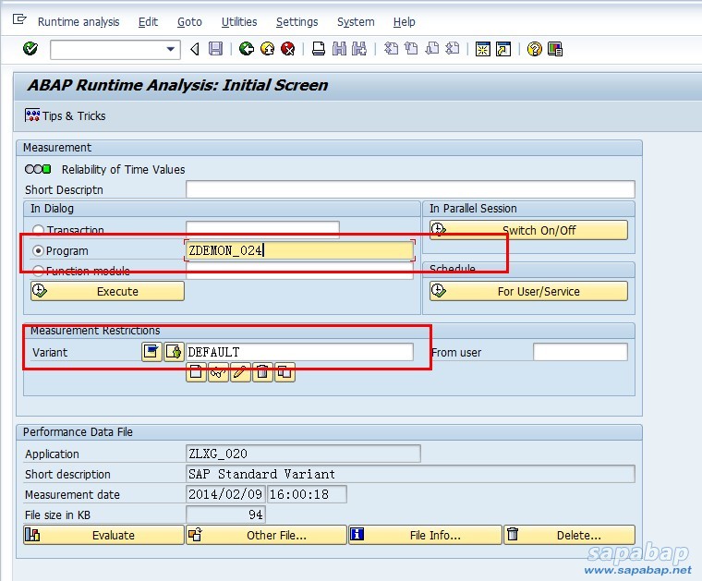This screenshot has width=702, height=581.
Task: Select the Program radio button
Action: click(x=38, y=250)
